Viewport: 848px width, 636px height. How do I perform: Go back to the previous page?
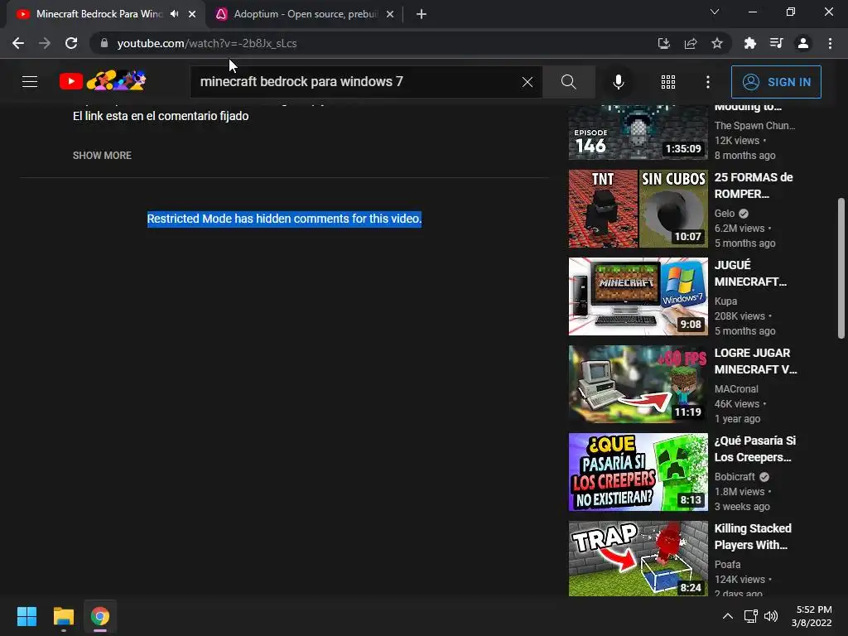pyautogui.click(x=18, y=43)
